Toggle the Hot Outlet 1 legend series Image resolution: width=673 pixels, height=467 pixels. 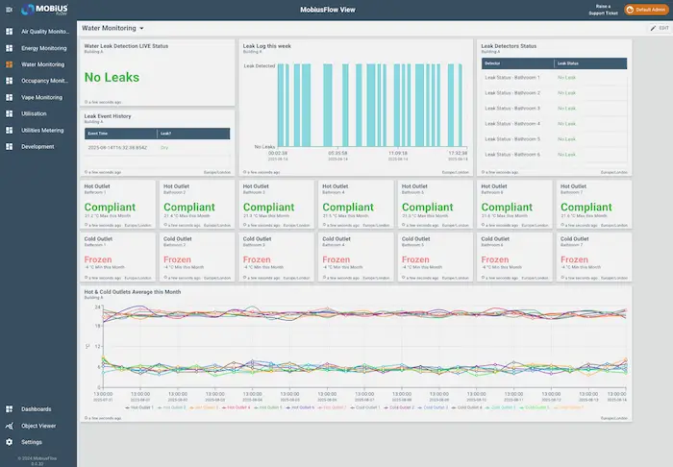[139, 407]
